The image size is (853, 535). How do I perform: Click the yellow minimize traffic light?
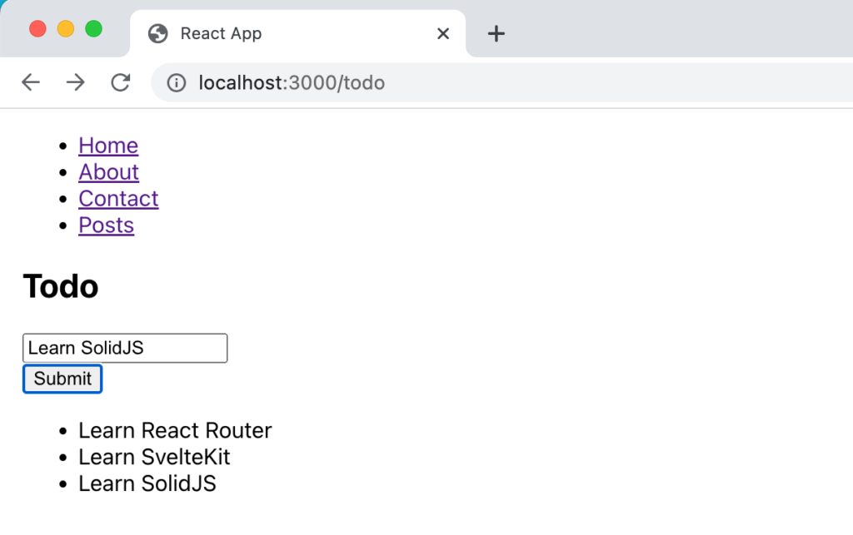[x=66, y=27]
